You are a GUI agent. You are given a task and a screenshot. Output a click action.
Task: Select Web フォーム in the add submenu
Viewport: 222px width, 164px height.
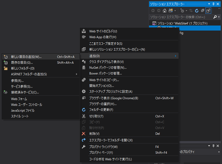(19, 99)
